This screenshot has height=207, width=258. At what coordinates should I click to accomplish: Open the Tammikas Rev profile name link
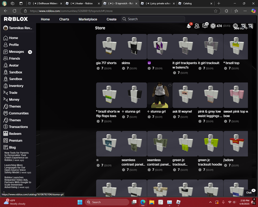[x=21, y=28]
